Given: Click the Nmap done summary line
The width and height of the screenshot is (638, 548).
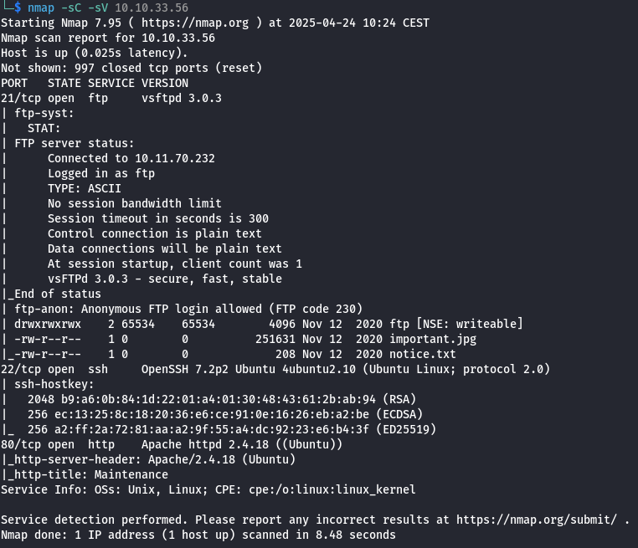Looking at the screenshot, I should tap(198, 535).
